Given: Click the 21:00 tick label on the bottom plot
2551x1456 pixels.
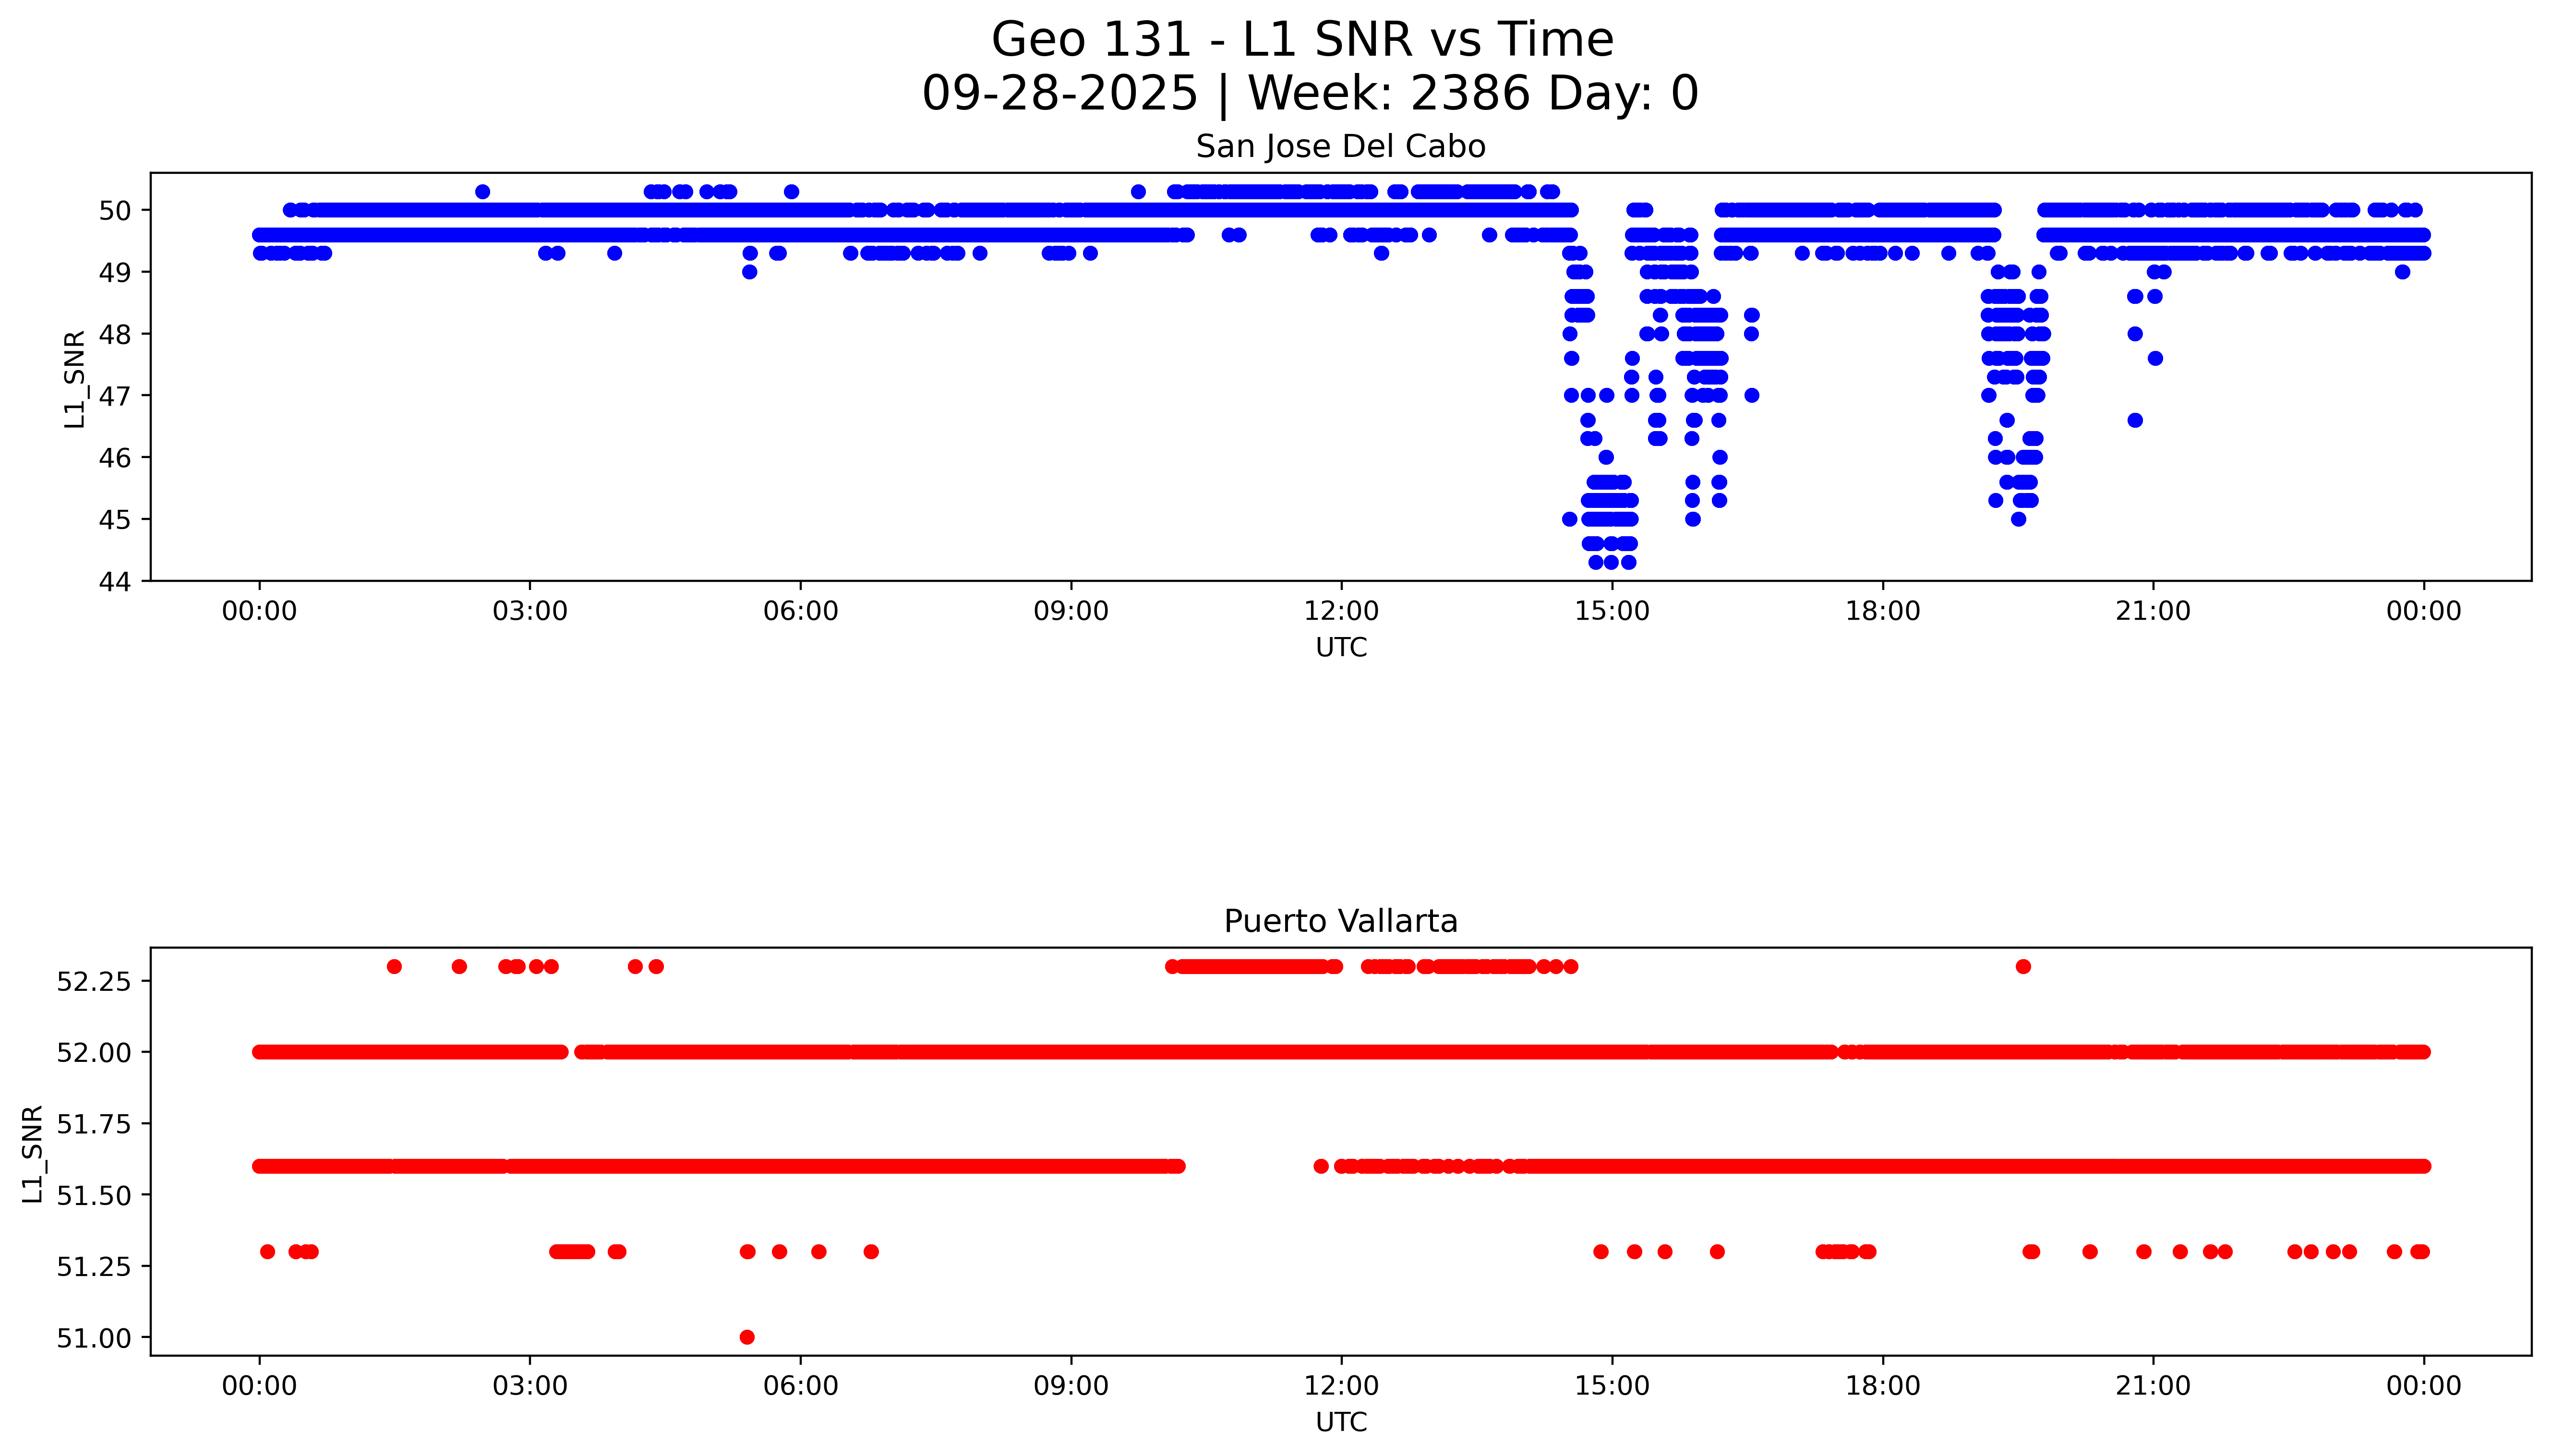Looking at the screenshot, I should (2152, 1385).
